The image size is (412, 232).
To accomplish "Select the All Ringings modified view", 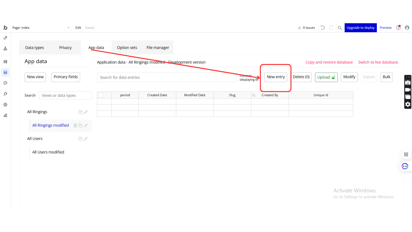I will point(50,126).
